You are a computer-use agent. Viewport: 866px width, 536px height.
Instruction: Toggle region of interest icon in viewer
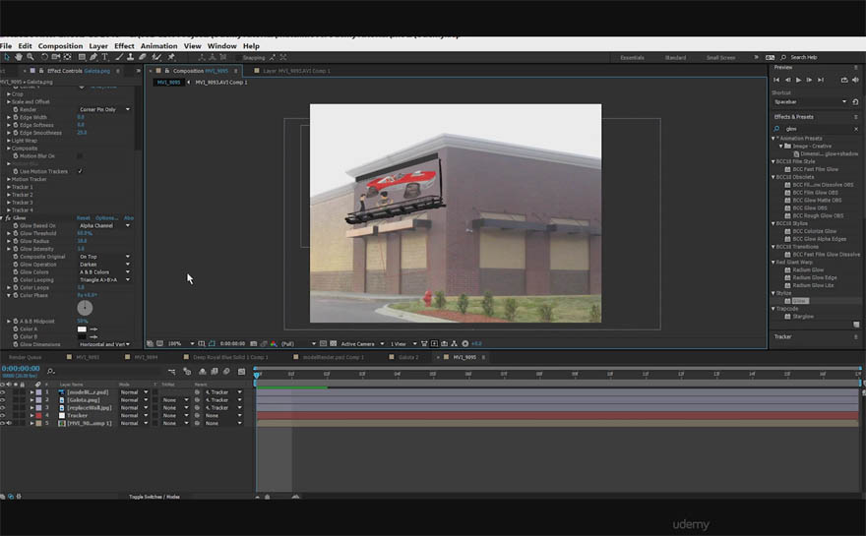pos(323,343)
